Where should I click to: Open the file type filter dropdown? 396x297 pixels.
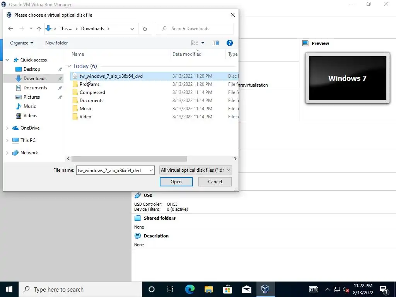(x=195, y=170)
